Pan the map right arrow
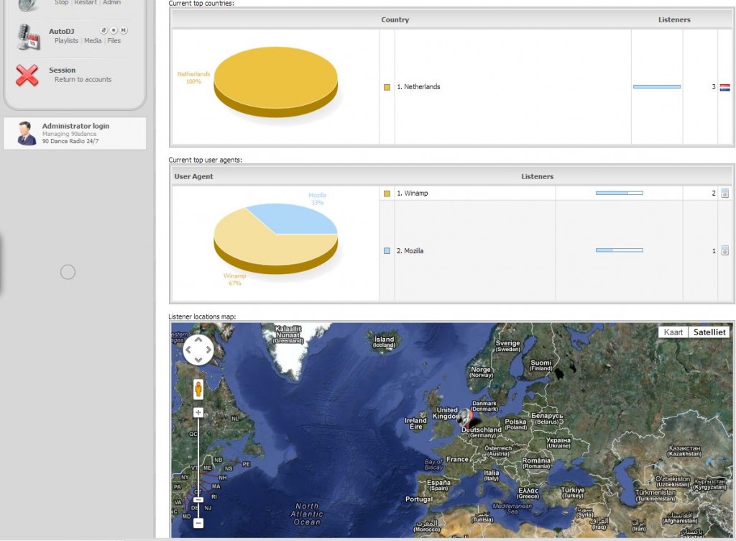The image size is (736, 541). pos(208,350)
